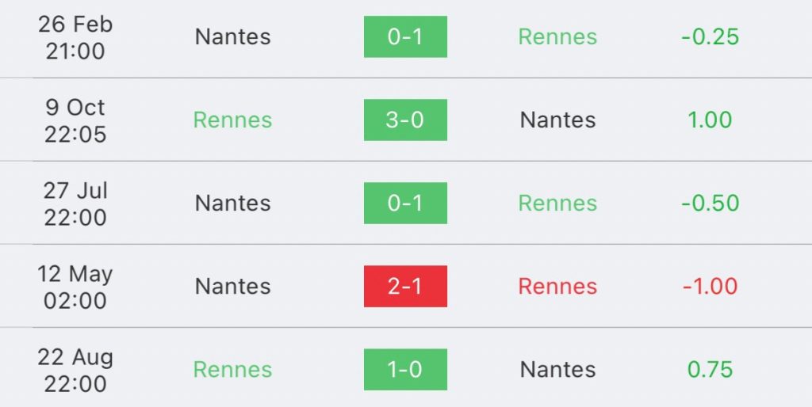Click the -0.25 handicap value
812x407 pixels.
[x=710, y=37]
